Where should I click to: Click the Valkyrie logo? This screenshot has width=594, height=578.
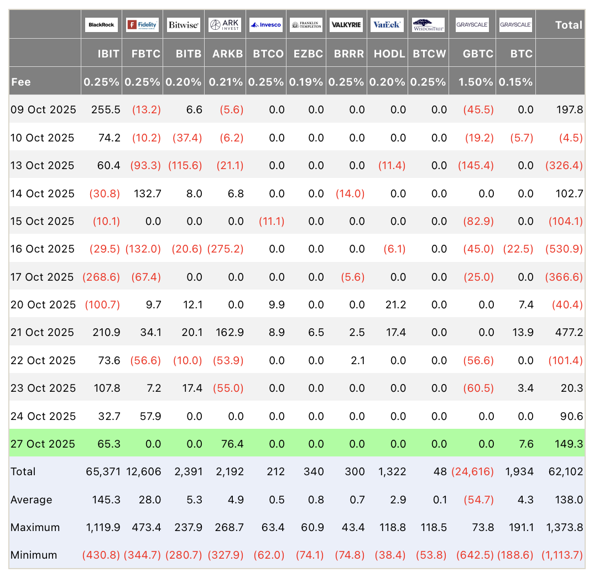(x=346, y=25)
